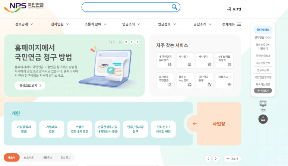Select the 보도자료 tab

pyautogui.click(x=29, y=157)
